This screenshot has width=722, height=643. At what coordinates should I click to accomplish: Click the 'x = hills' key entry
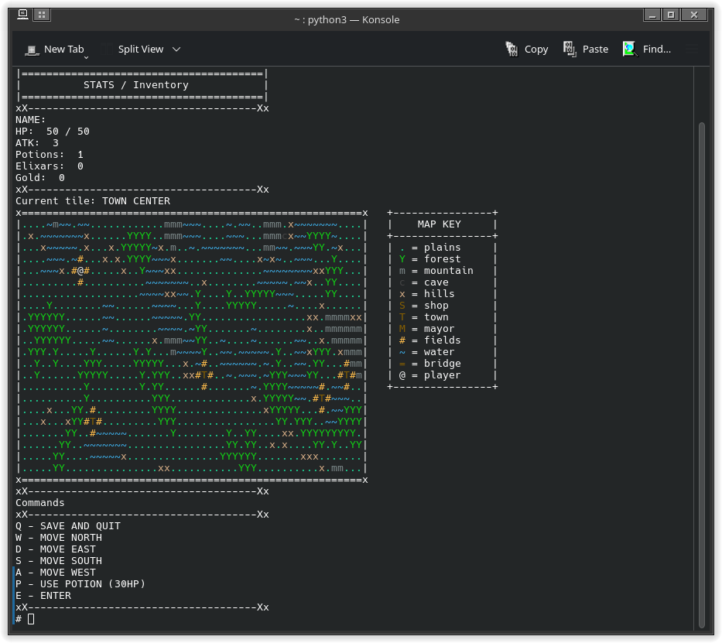pyautogui.click(x=427, y=294)
